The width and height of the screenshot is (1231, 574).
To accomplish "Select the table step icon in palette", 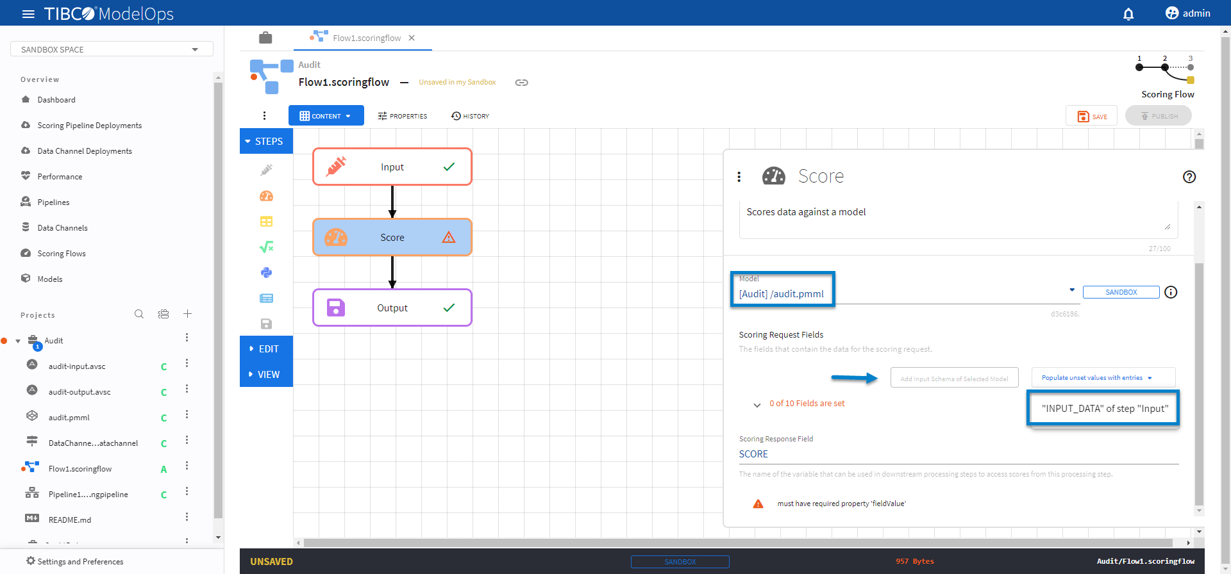I will pyautogui.click(x=266, y=222).
